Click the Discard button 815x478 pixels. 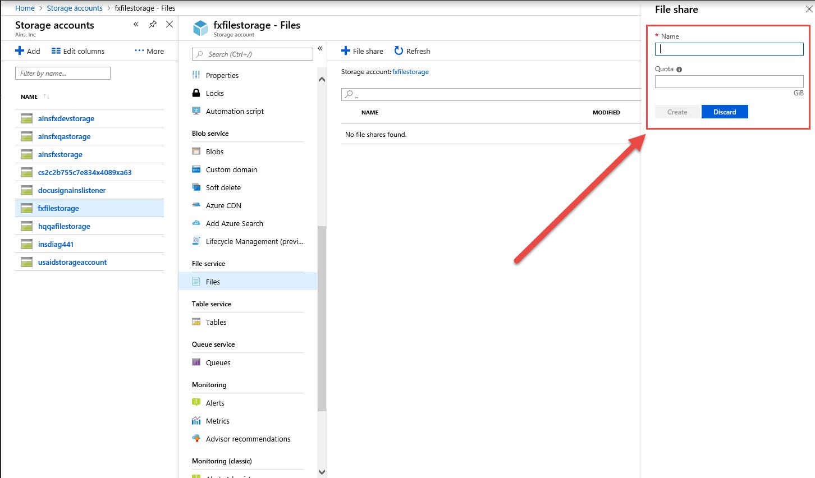tap(725, 112)
